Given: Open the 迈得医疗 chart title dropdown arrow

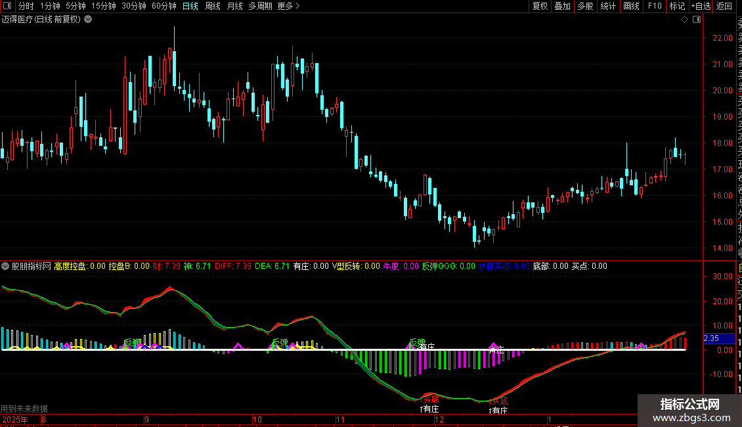Looking at the screenshot, I should click(88, 20).
